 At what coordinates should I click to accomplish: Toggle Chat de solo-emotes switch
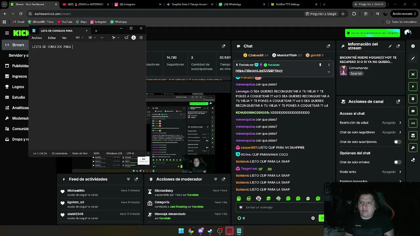(x=397, y=162)
